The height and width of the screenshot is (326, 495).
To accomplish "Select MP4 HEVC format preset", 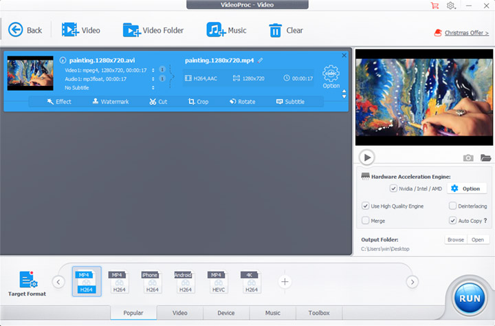I will point(219,282).
